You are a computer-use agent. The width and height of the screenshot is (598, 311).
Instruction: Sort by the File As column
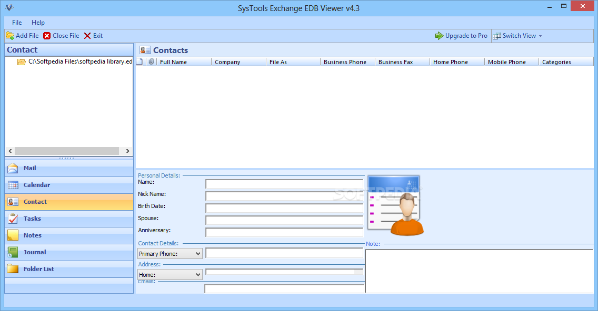[293, 62]
